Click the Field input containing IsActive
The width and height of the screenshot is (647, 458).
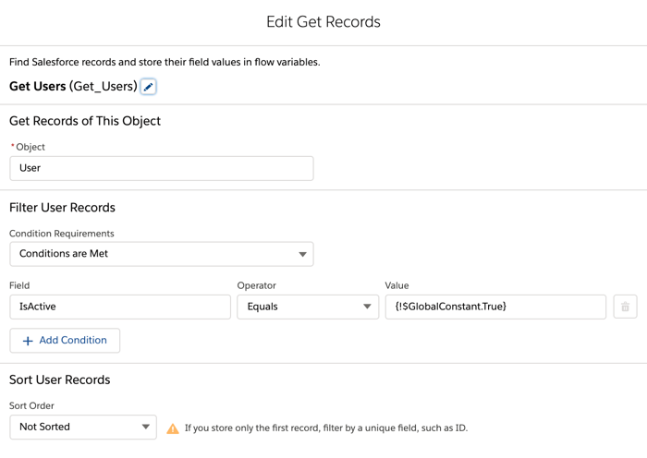[120, 307]
